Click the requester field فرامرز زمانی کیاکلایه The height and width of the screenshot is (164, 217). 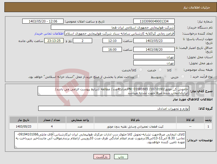(x=120, y=33)
